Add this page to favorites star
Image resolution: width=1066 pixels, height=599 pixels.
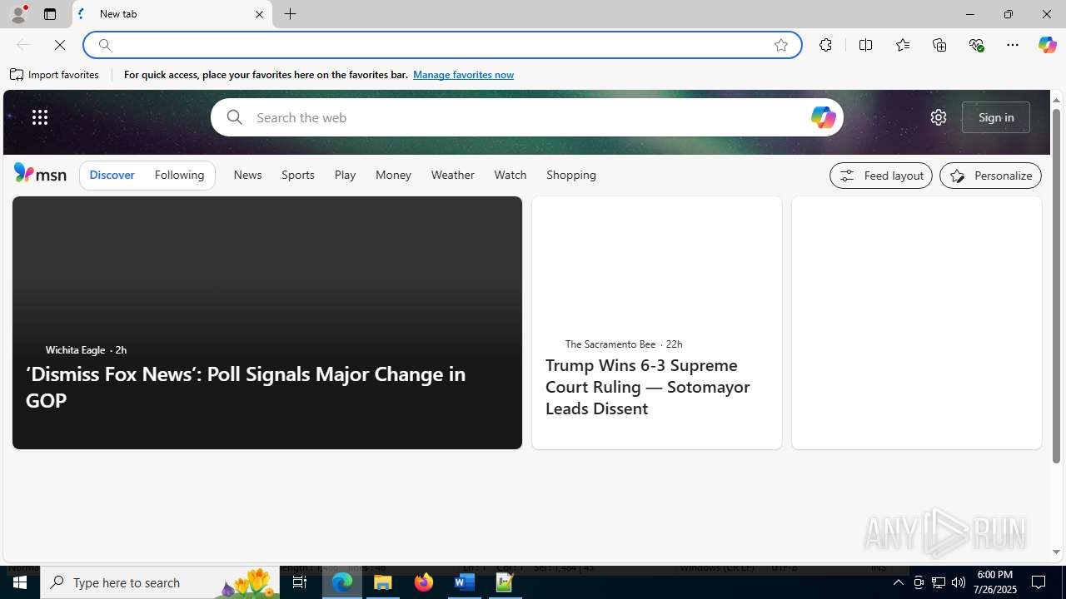coord(781,45)
